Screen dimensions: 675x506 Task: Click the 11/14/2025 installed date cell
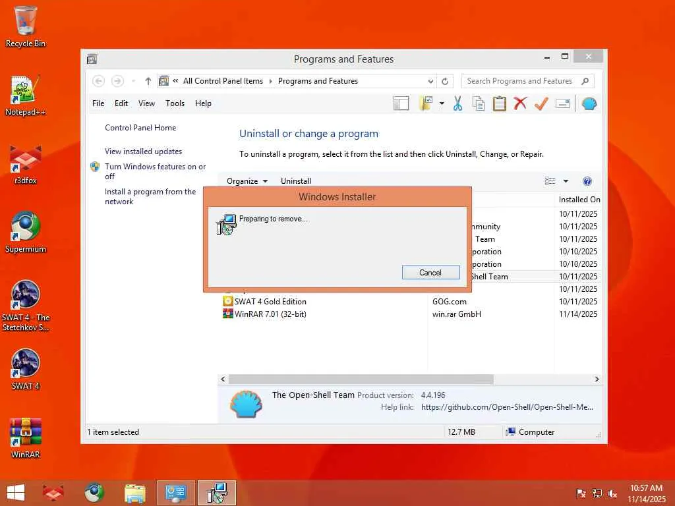pos(578,314)
